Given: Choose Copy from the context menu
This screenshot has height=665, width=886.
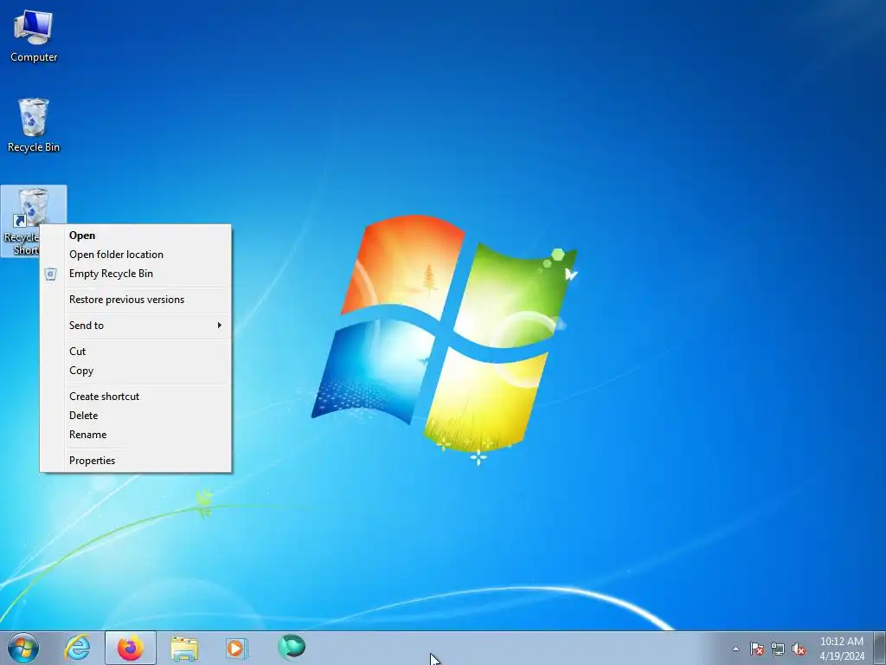Looking at the screenshot, I should (x=136, y=371).
